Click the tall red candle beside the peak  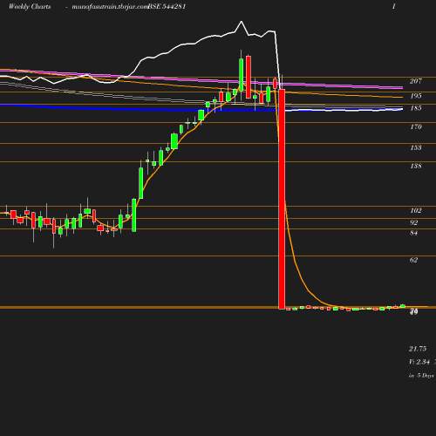[x=249, y=77]
